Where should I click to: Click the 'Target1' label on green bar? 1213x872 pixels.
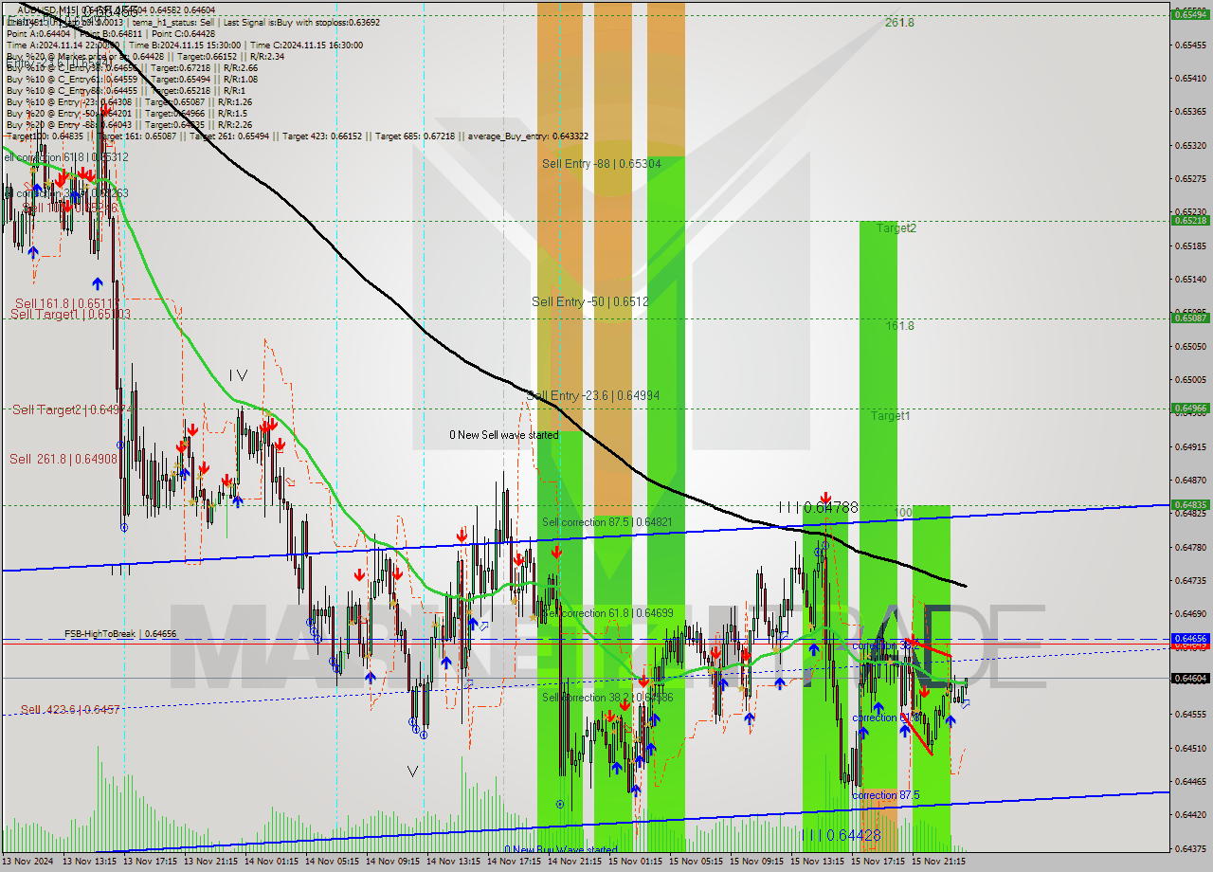[x=891, y=415]
